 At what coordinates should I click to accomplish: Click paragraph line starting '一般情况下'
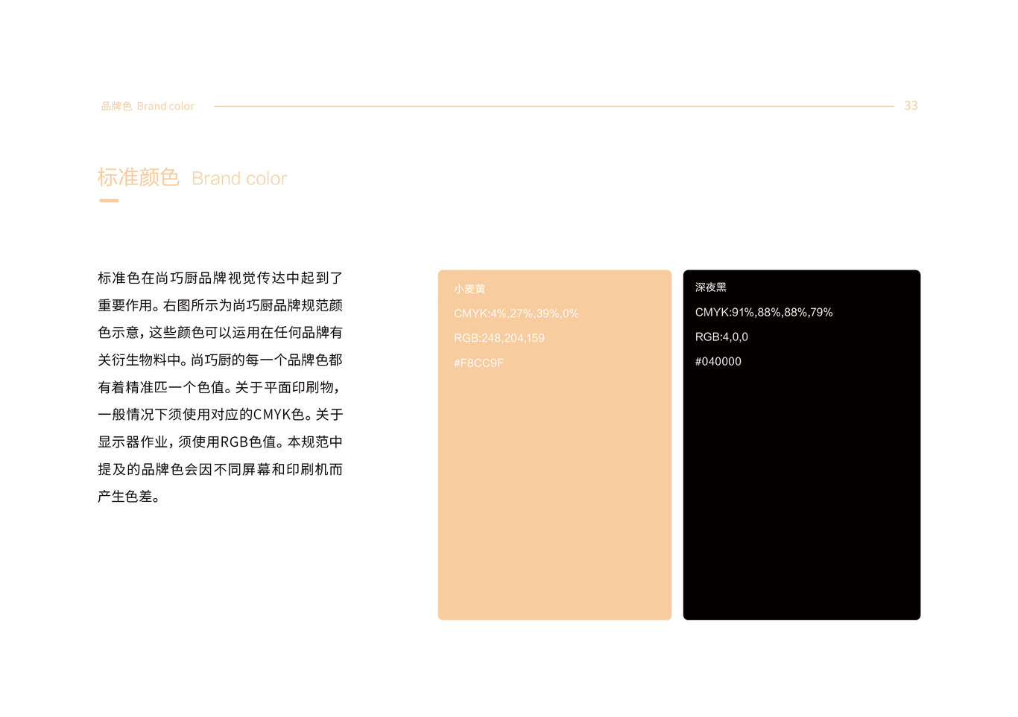pyautogui.click(x=220, y=414)
